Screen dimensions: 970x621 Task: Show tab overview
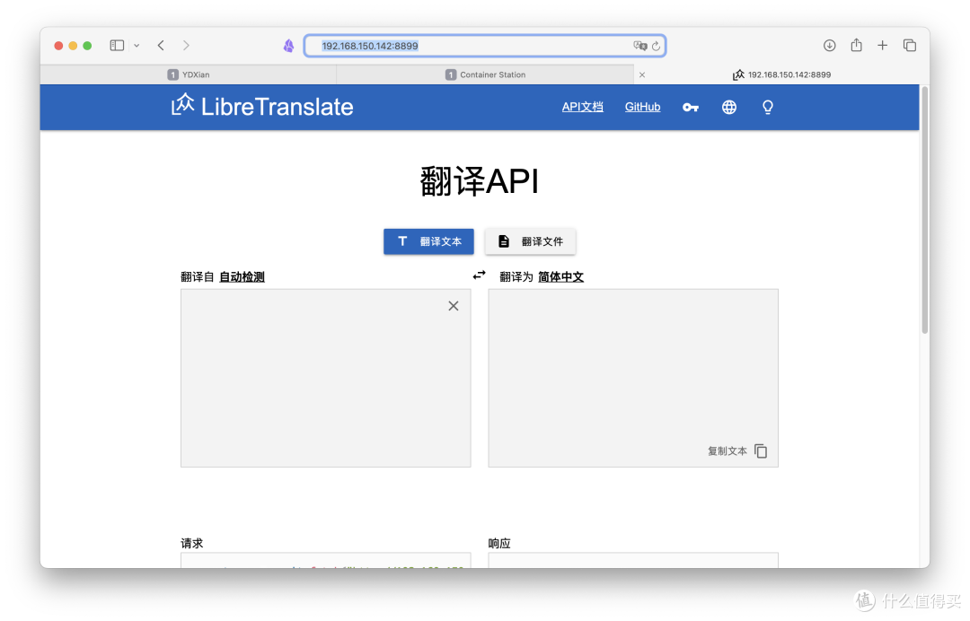coord(909,45)
